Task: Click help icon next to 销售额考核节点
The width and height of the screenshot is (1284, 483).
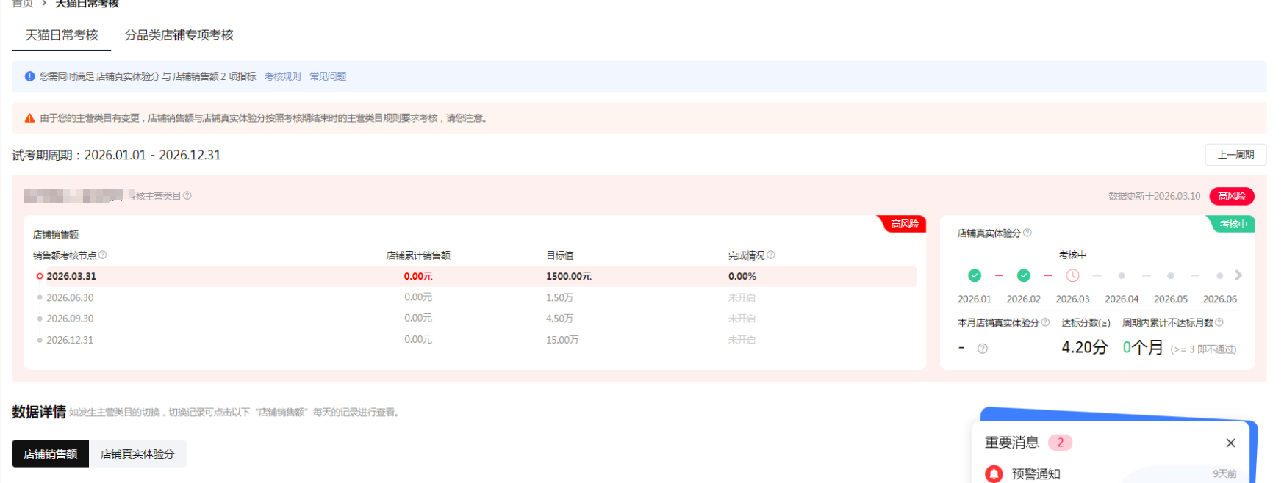Action: pyautogui.click(x=103, y=255)
